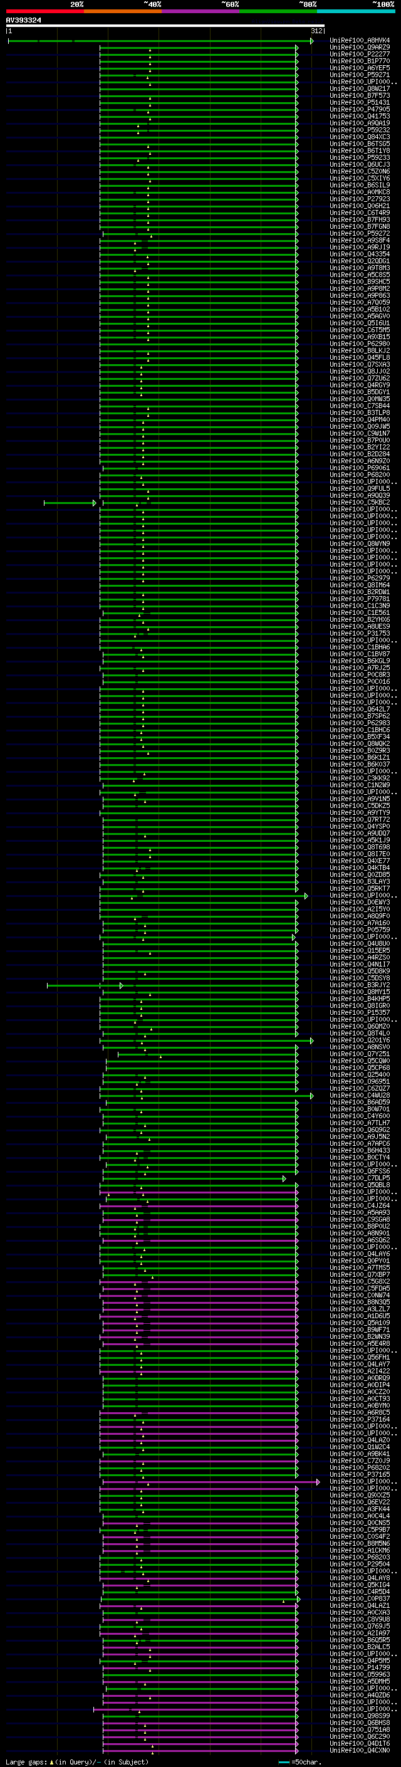The height and width of the screenshot is (1767, 401).
Task: Click the orange ~40% identity legend segment
Action: point(123,11)
